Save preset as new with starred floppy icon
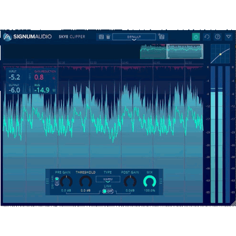Screen dimensions: 236x236 161,37
